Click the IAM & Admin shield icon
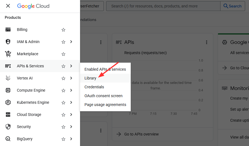The height and width of the screenshot is (146, 249). (8, 42)
